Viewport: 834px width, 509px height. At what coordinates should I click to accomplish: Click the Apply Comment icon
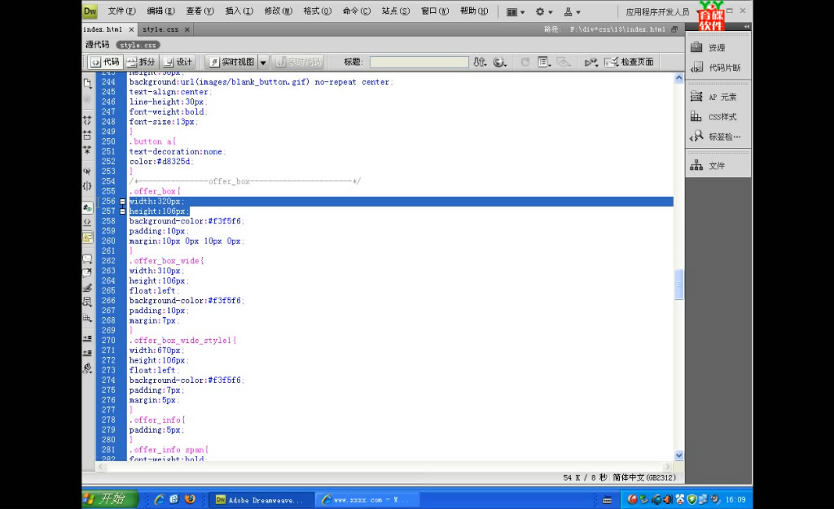pos(87,259)
